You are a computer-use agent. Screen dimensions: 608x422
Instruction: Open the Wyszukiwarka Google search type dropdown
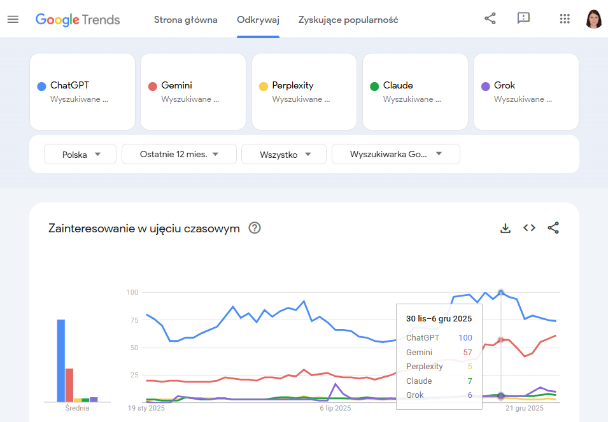pyautogui.click(x=395, y=154)
